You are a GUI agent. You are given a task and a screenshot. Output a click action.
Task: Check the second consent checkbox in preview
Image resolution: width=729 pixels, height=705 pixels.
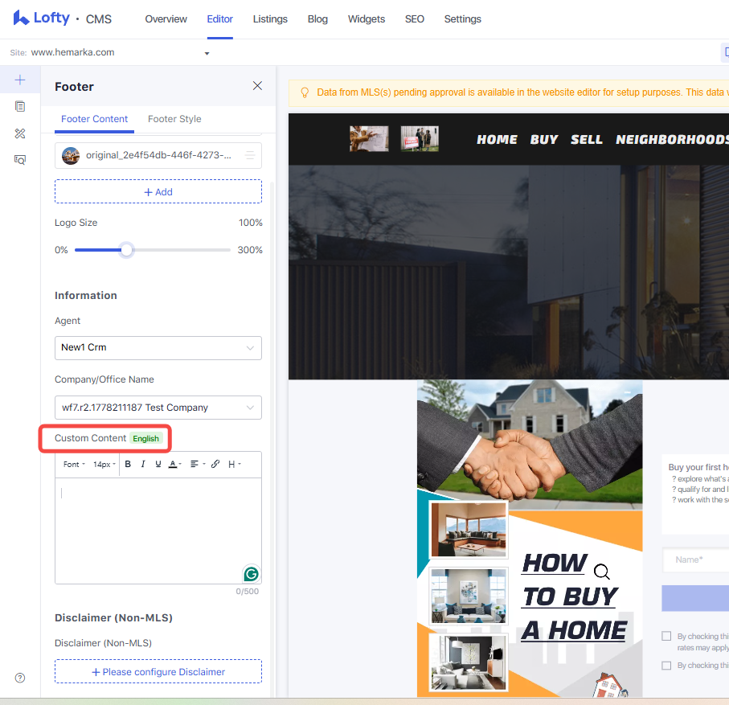click(x=666, y=666)
